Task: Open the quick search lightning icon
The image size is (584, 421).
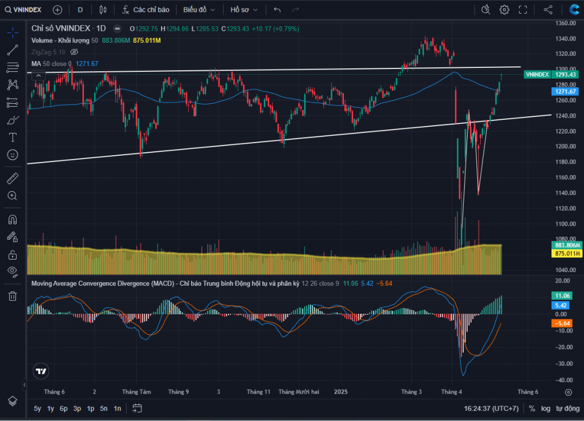Action: (486, 10)
